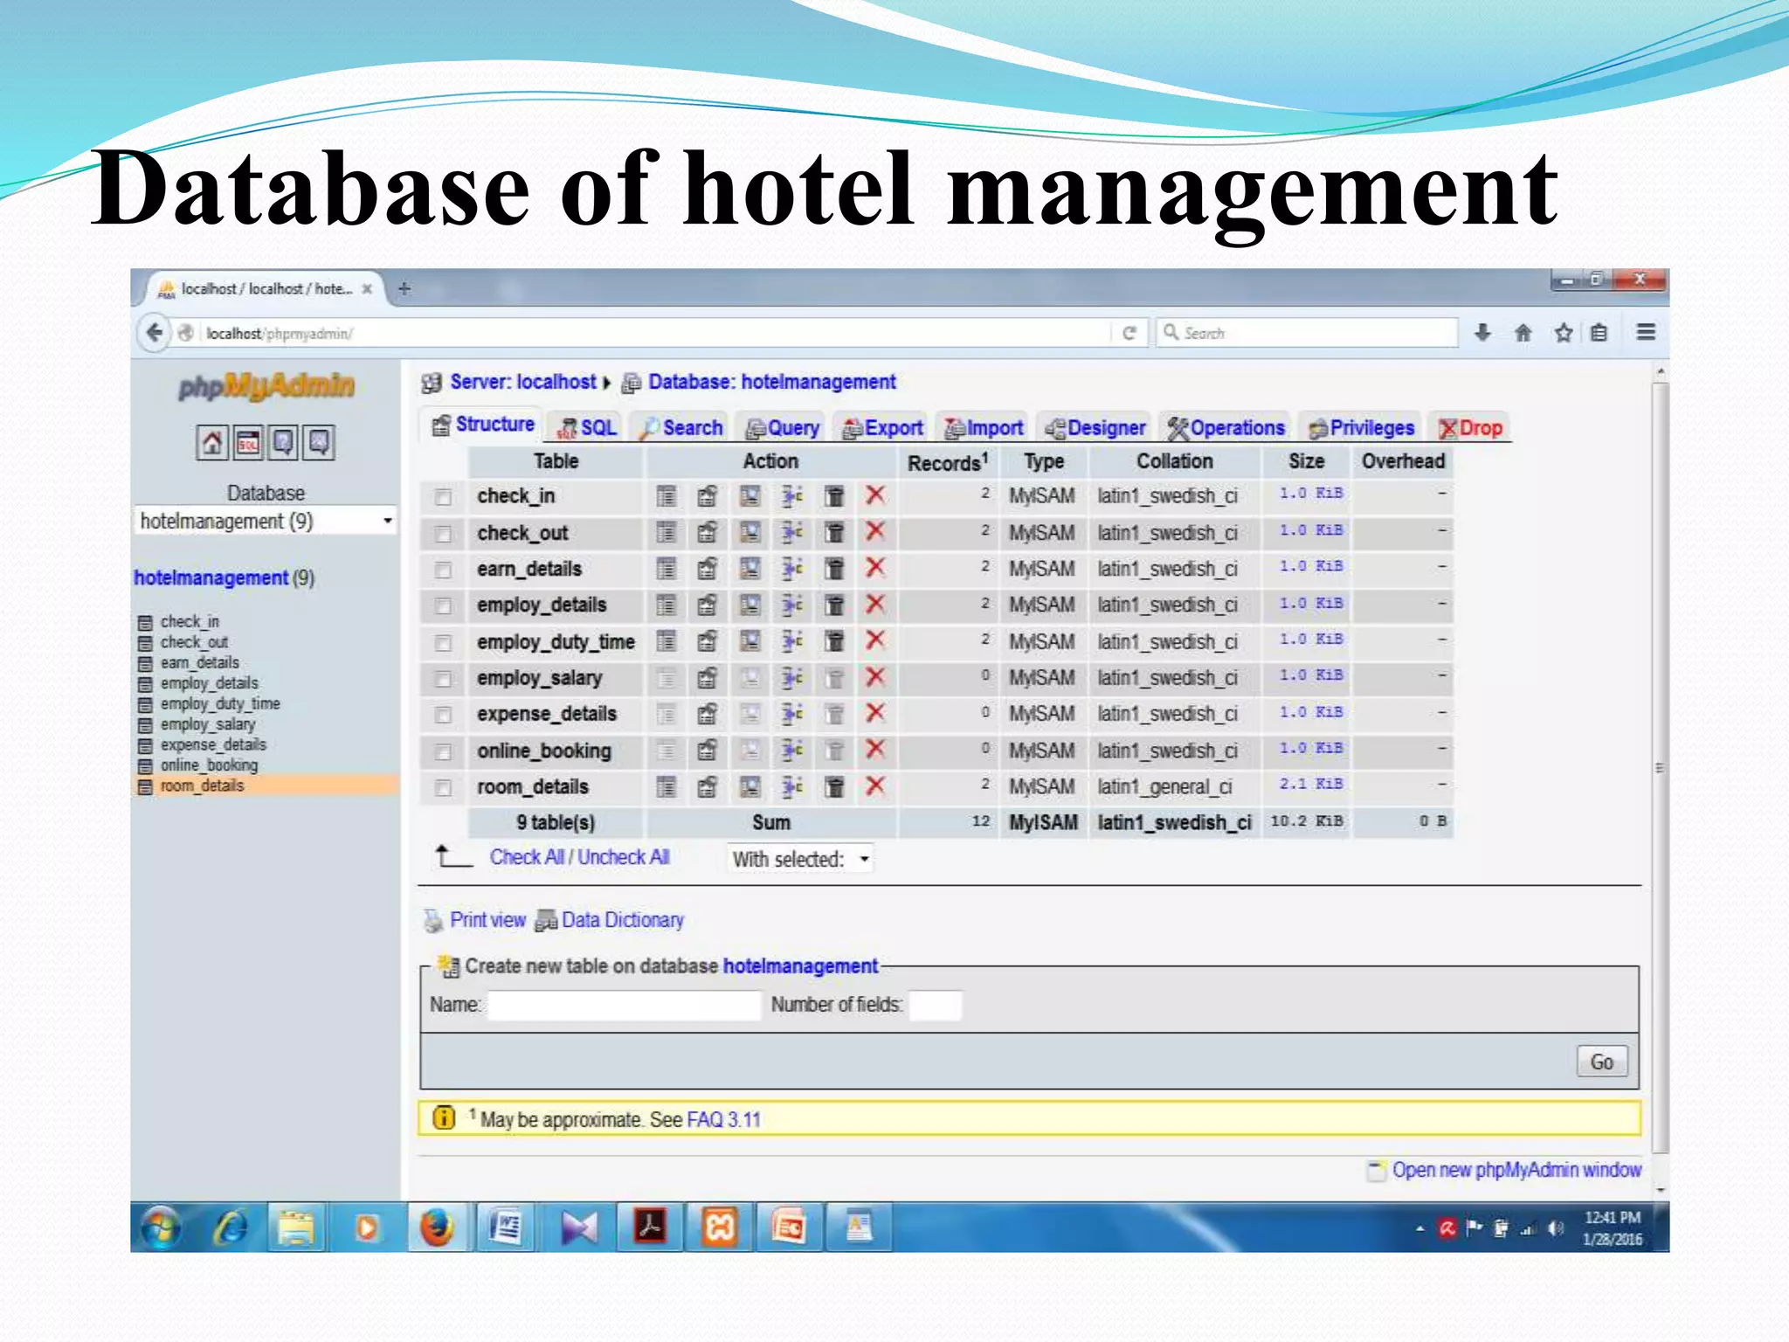Click the Windows Start button

point(161,1228)
